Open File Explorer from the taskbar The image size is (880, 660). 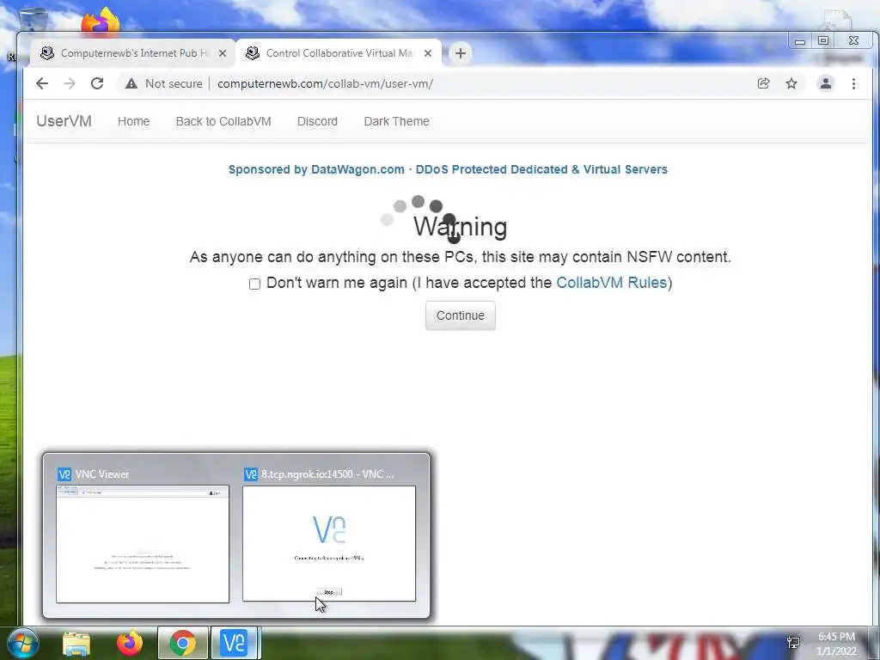point(76,643)
